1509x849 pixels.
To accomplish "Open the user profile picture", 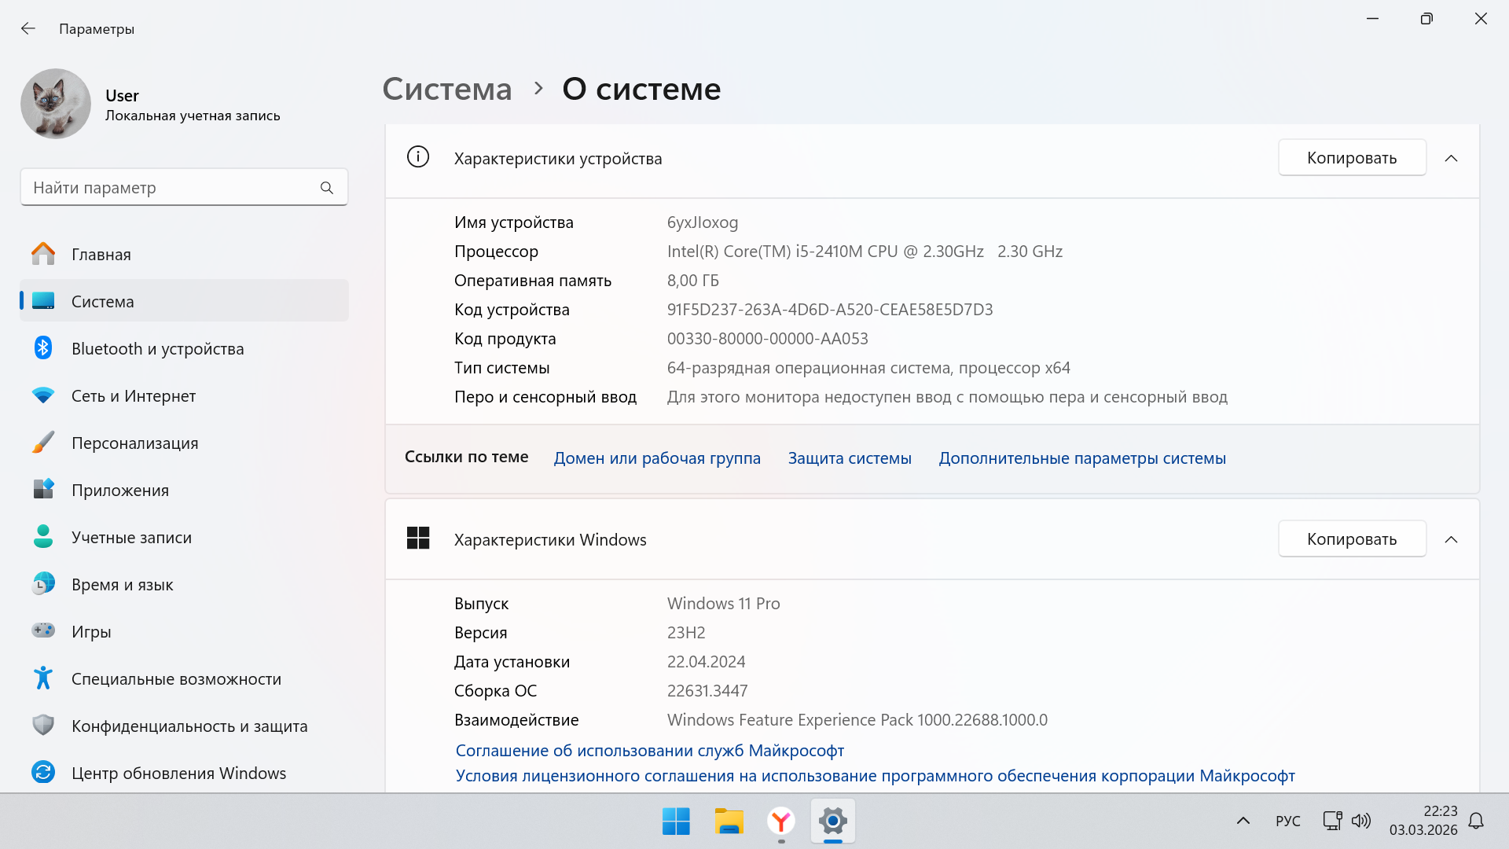I will [x=56, y=104].
